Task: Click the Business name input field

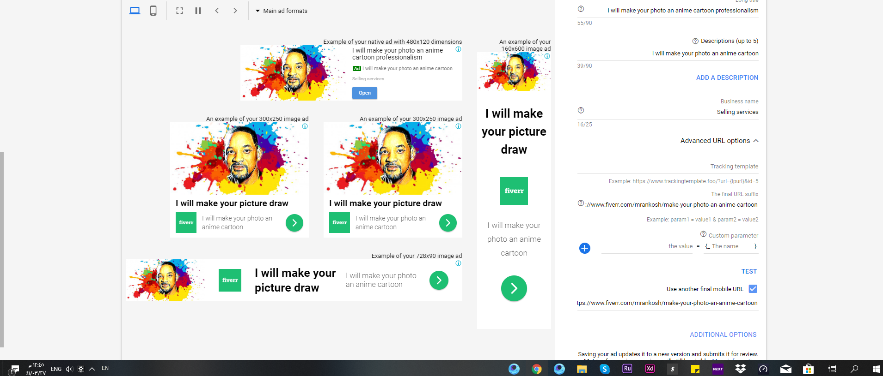Action: (x=670, y=112)
